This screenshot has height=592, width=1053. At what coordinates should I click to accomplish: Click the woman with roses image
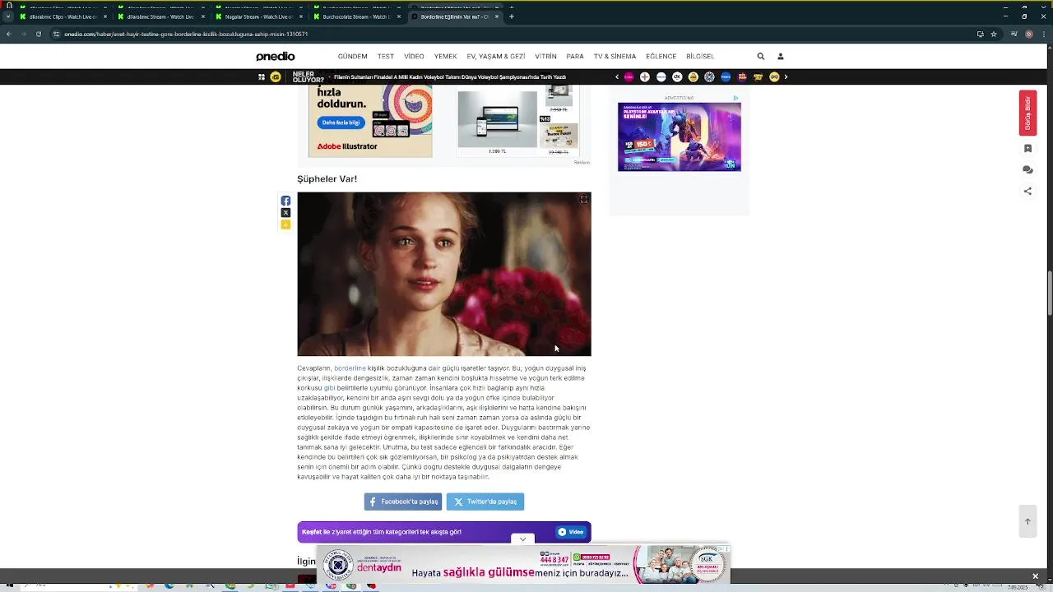click(444, 274)
